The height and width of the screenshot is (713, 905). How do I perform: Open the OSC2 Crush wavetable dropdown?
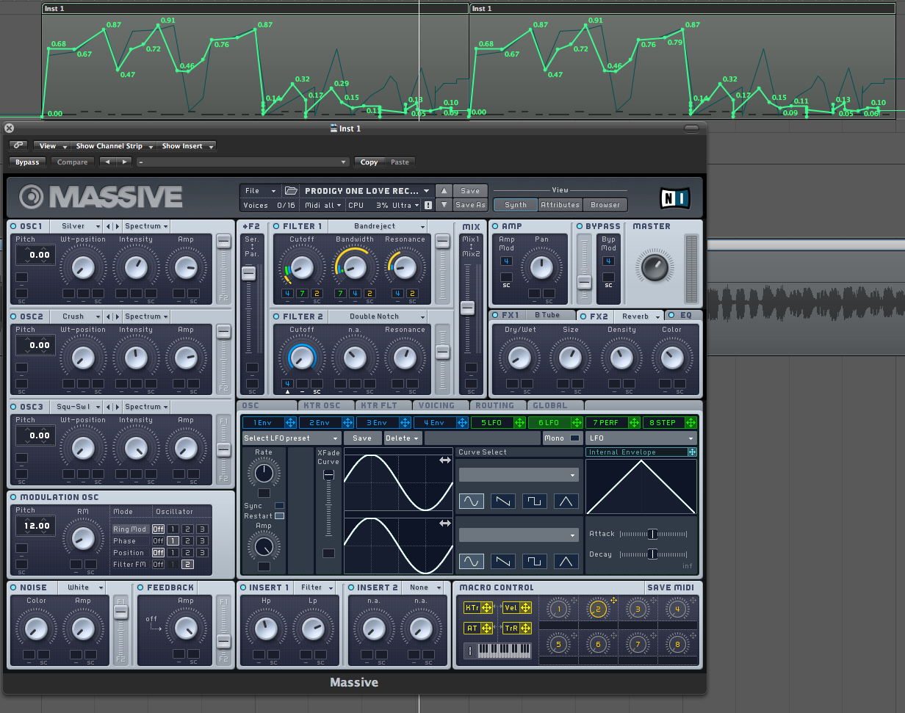(x=76, y=316)
